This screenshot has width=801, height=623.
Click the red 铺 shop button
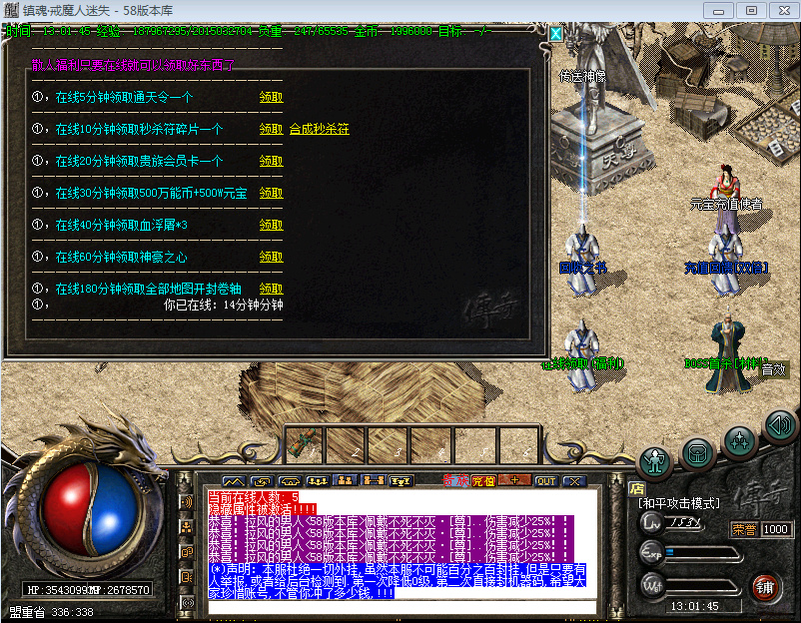click(764, 585)
